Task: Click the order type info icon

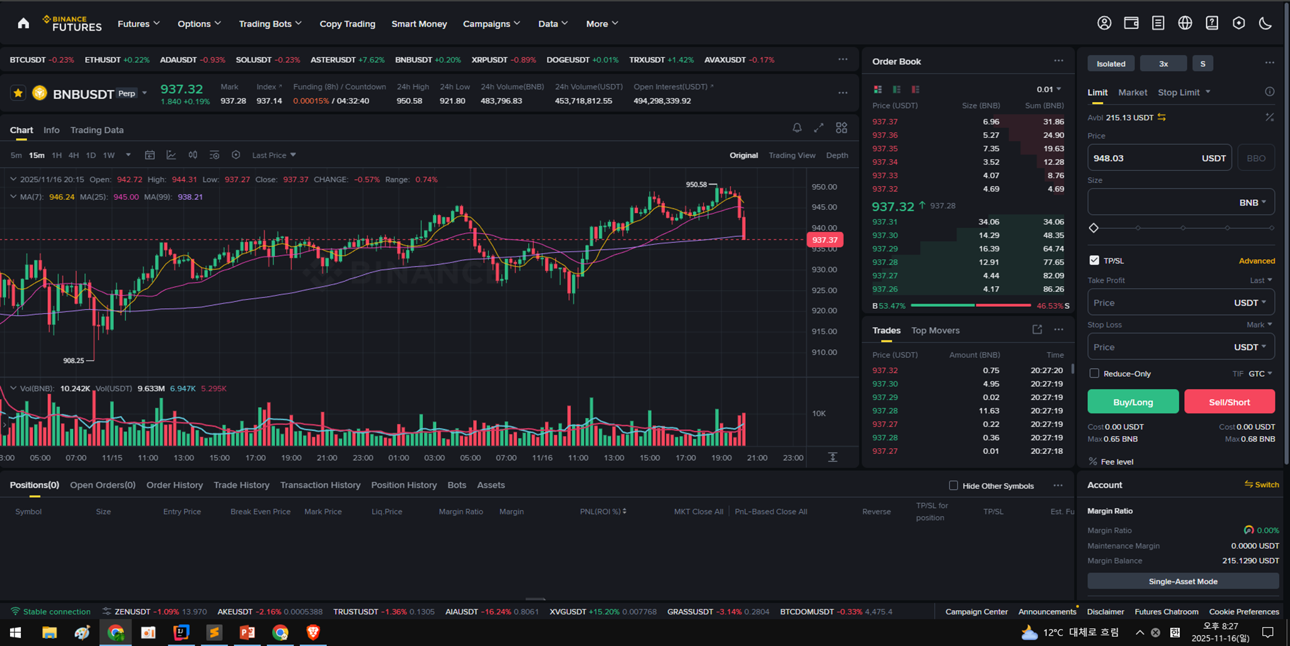Action: pos(1270,92)
